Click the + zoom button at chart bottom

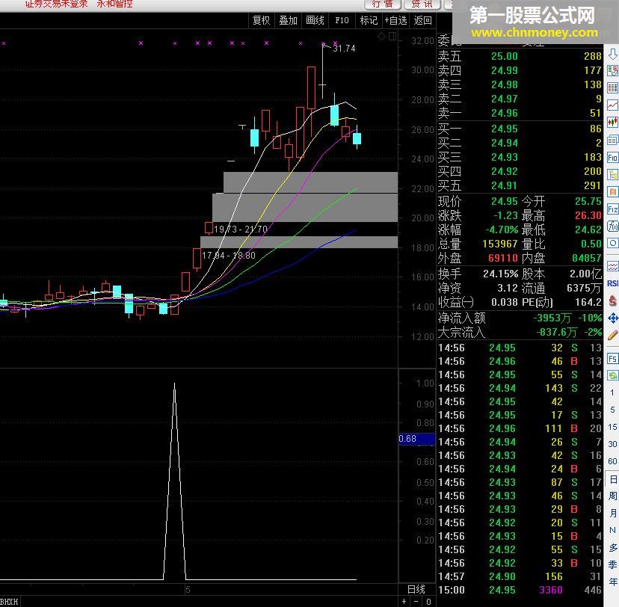[x=404, y=602]
